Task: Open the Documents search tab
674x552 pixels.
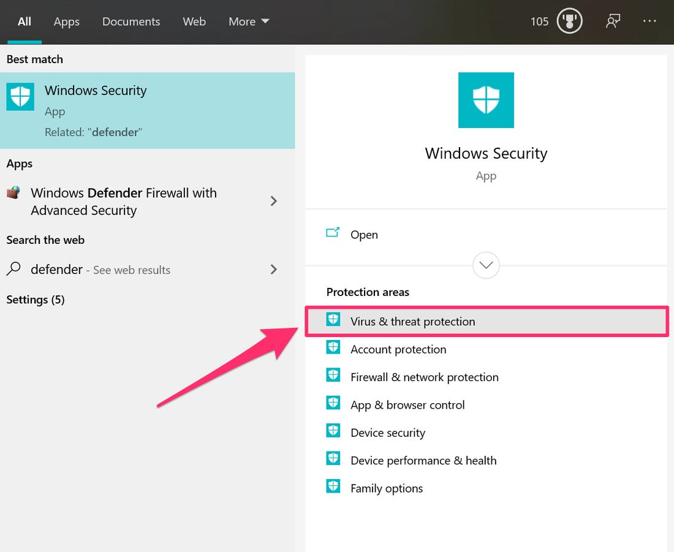Action: click(131, 21)
